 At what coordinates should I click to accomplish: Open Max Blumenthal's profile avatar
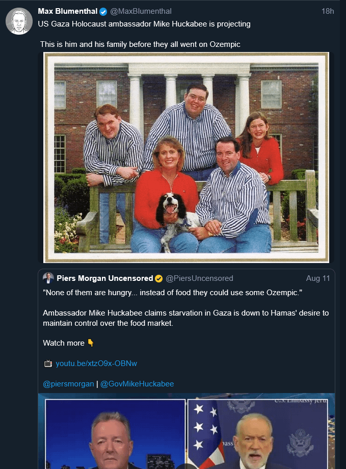tap(19, 21)
